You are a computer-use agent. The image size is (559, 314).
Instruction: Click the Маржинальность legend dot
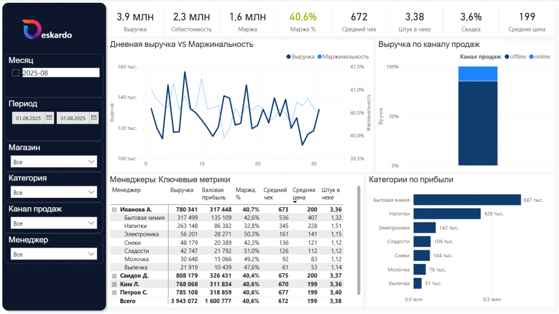tap(319, 56)
